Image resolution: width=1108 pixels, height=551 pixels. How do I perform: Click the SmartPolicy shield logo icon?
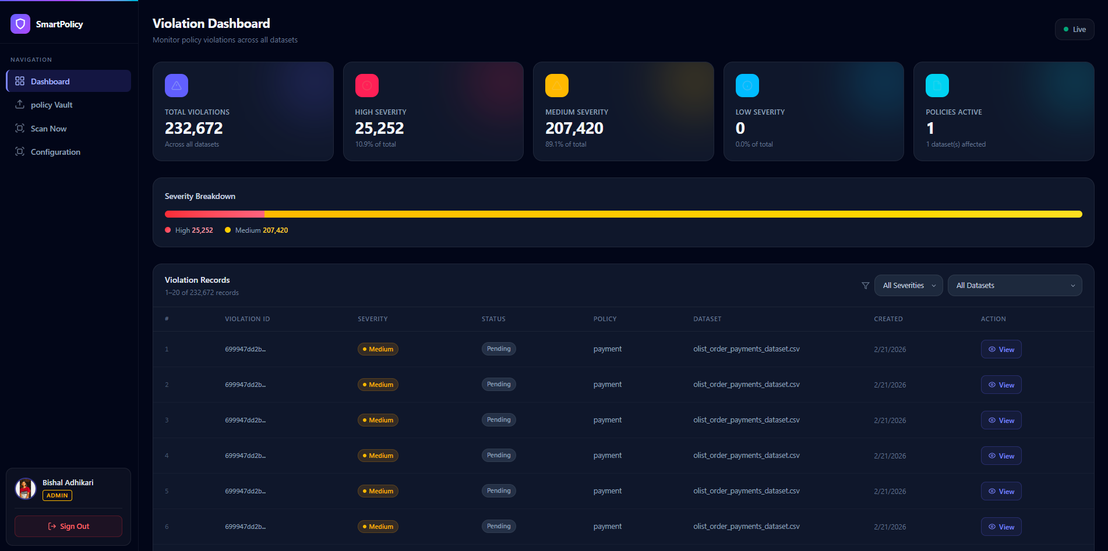(x=20, y=24)
